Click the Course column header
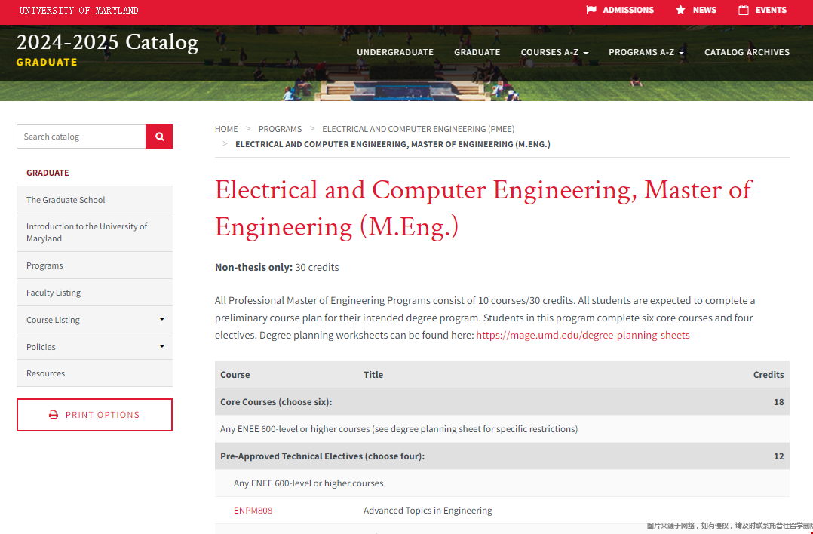Viewport: 813px width, 534px height. click(235, 374)
